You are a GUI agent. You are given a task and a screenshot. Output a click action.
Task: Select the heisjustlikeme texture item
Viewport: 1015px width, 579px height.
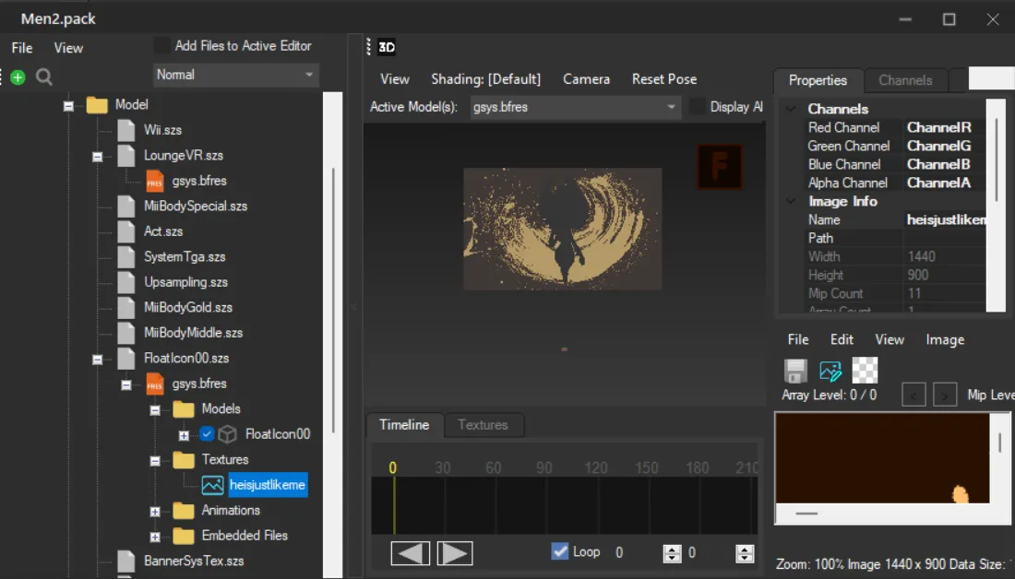267,485
